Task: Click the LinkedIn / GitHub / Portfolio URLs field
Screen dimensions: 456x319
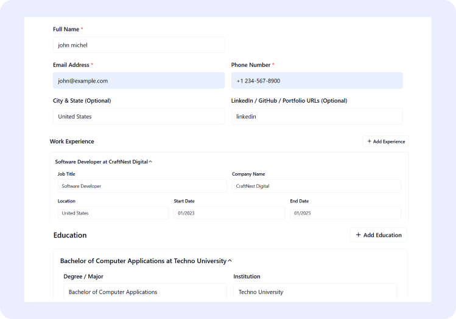Action: pos(317,117)
